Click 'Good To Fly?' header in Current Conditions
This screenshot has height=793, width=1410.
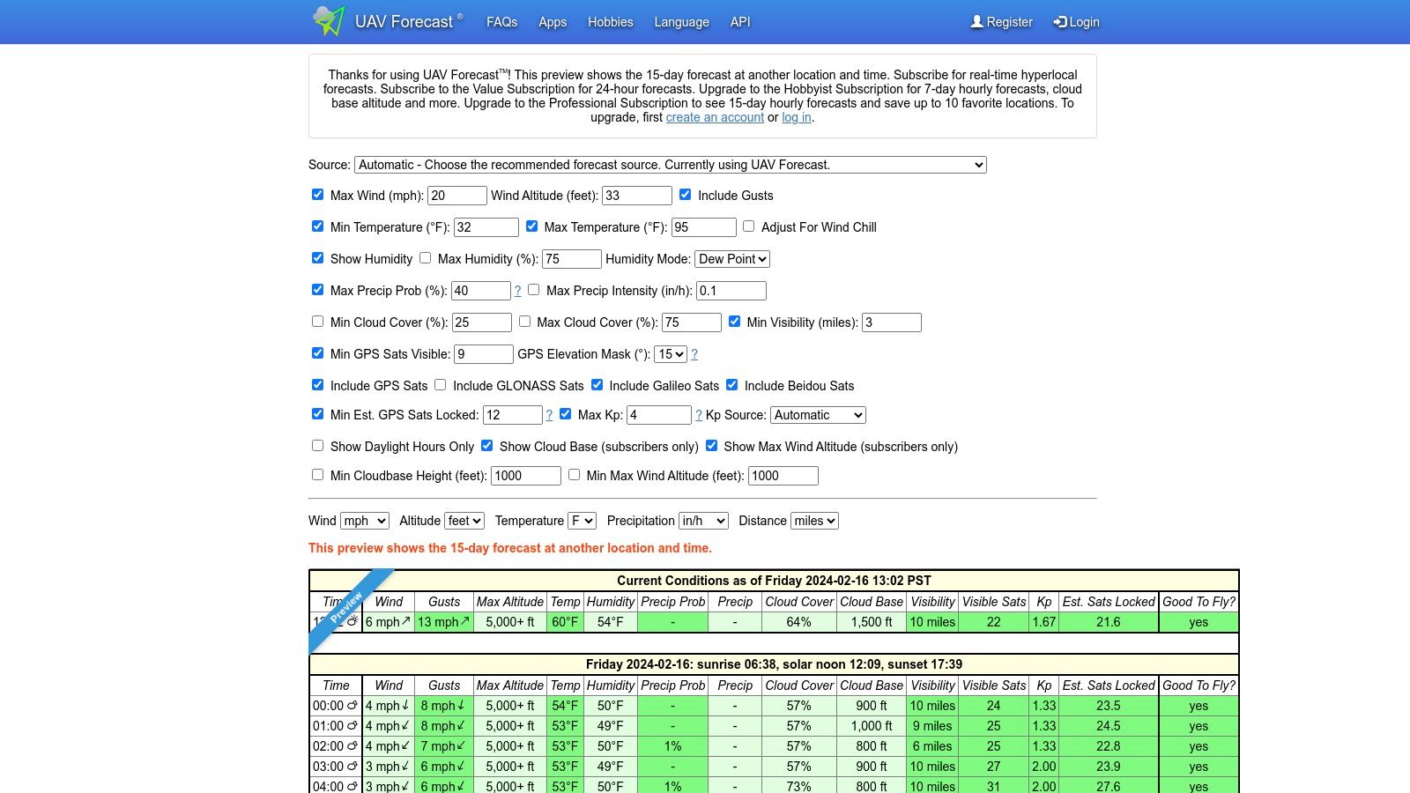(1198, 602)
